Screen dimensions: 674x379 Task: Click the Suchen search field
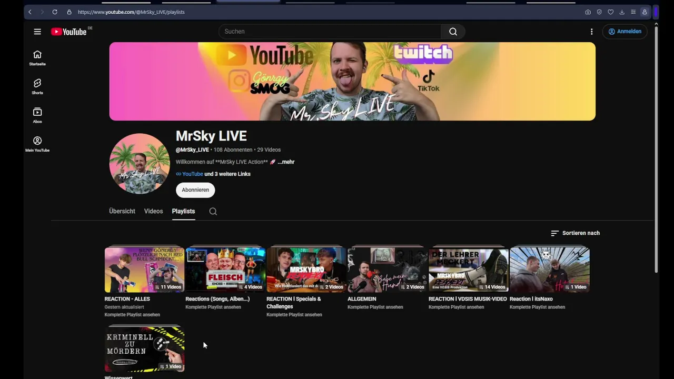pyautogui.click(x=330, y=32)
